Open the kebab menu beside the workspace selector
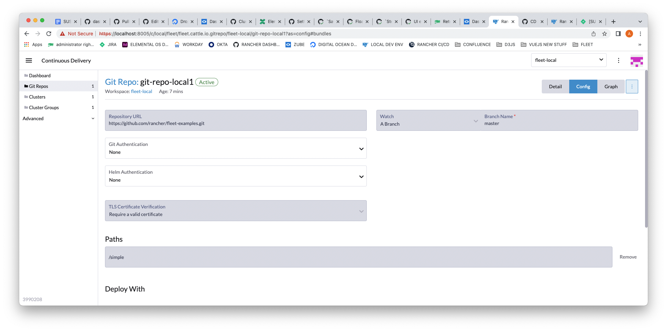The image size is (667, 331). pos(619,60)
